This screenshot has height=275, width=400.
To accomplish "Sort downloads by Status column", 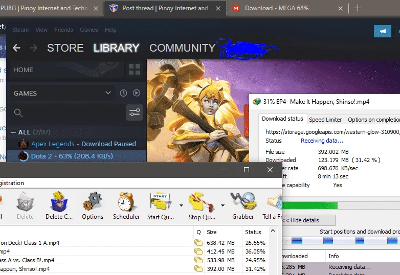I will [x=255, y=232].
